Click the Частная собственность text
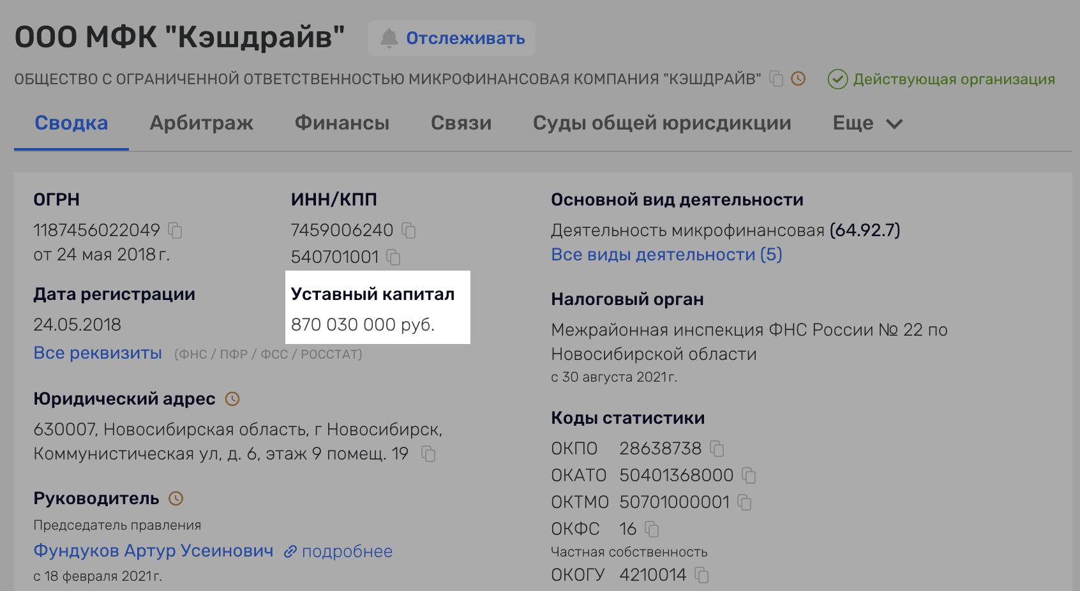The height and width of the screenshot is (591, 1080). (629, 552)
